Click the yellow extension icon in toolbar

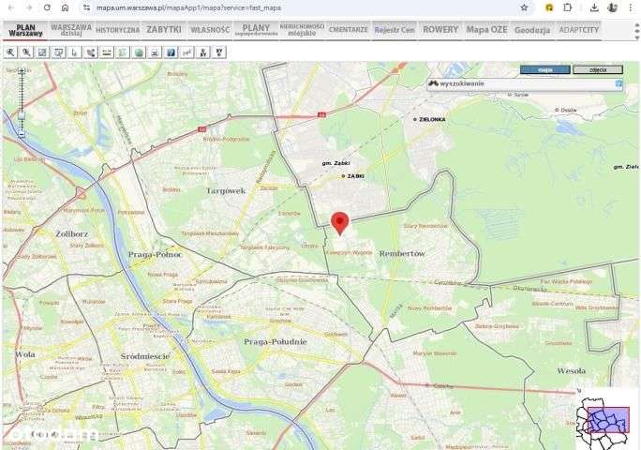(549, 7)
